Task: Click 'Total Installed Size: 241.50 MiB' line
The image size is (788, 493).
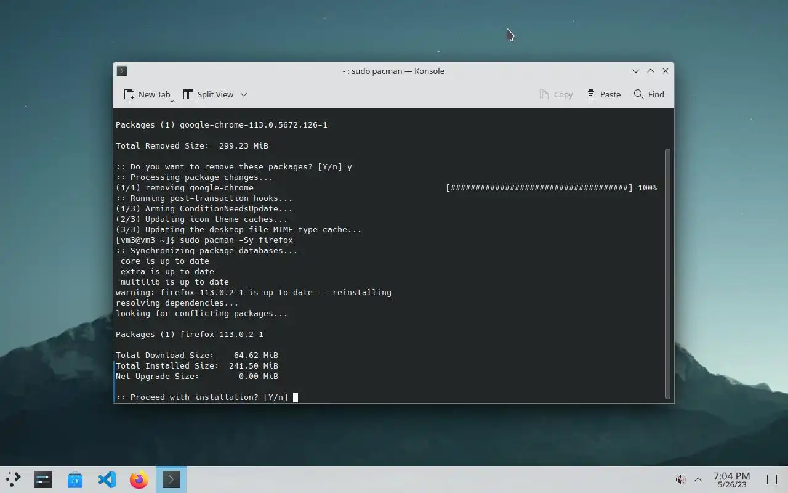Action: coord(197,365)
